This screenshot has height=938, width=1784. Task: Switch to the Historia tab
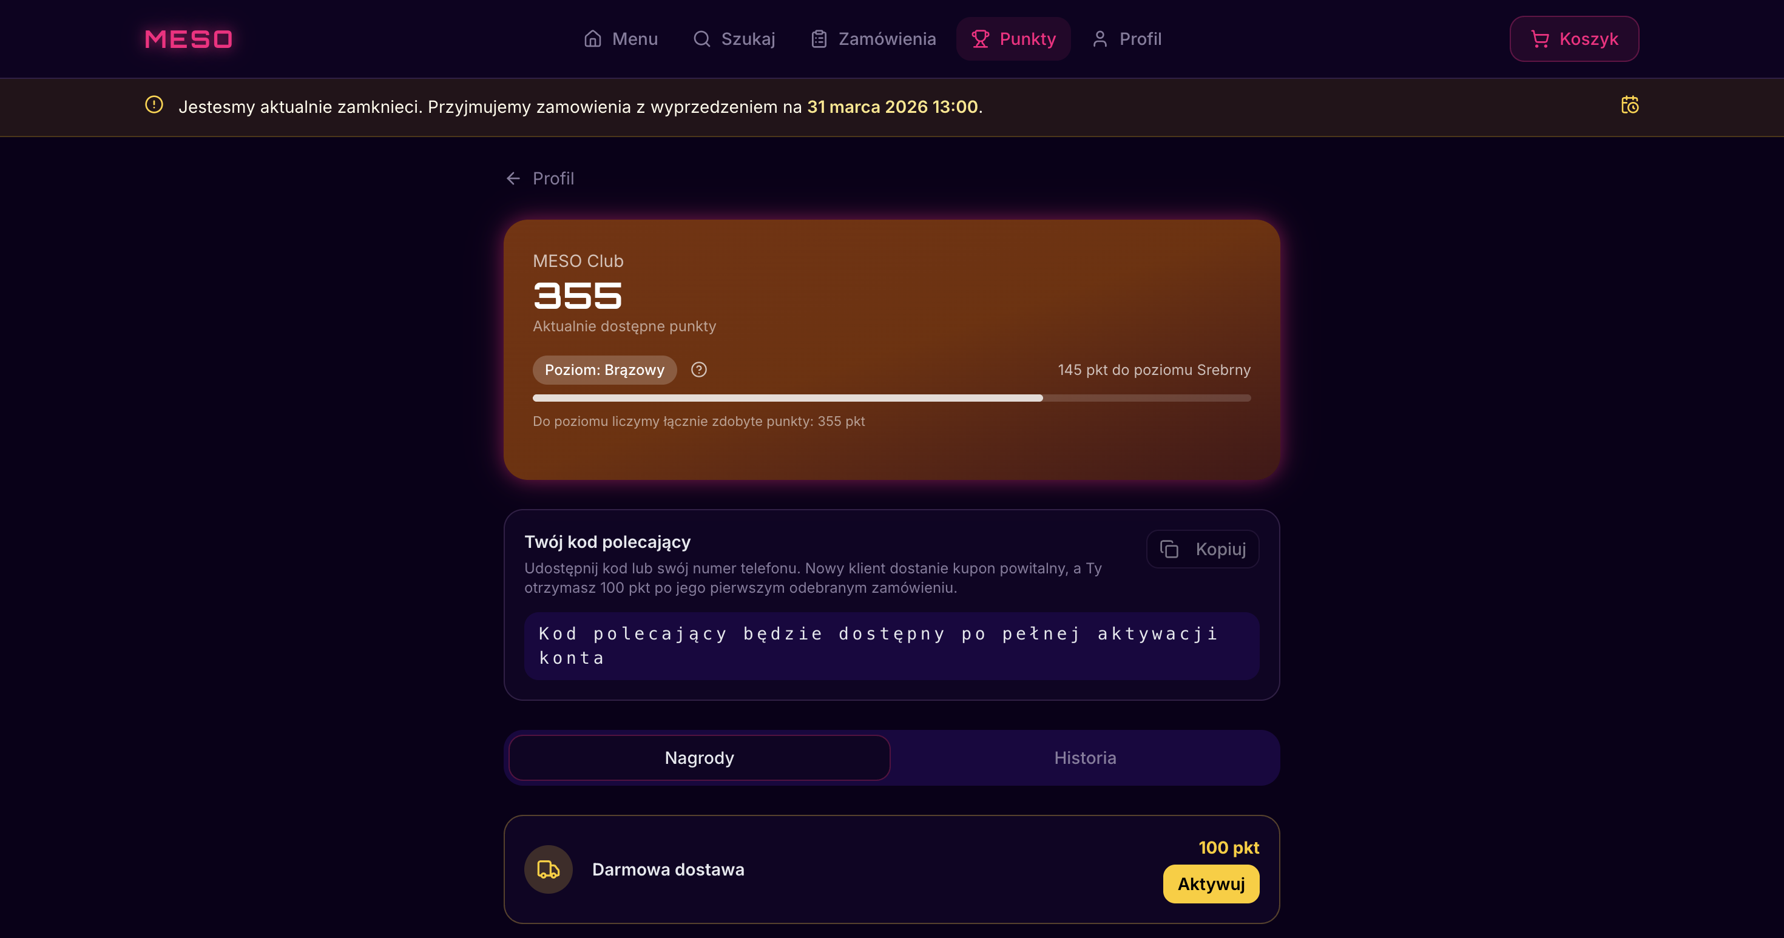click(1084, 758)
